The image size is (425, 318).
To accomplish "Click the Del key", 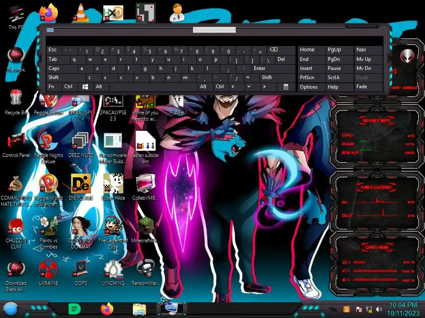I will pos(285,59).
